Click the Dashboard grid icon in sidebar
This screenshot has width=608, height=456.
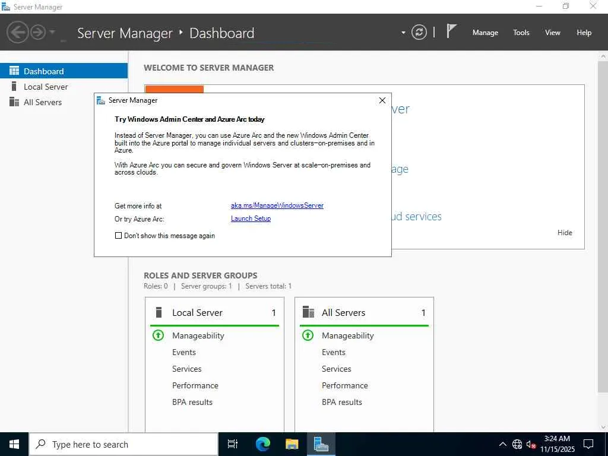click(14, 71)
